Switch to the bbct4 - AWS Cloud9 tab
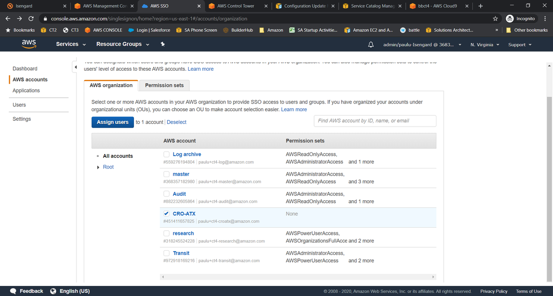This screenshot has width=553, height=296. [x=439, y=6]
